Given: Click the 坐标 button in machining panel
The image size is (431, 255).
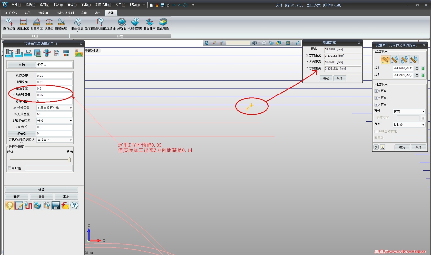Looking at the screenshot, I should (22, 65).
